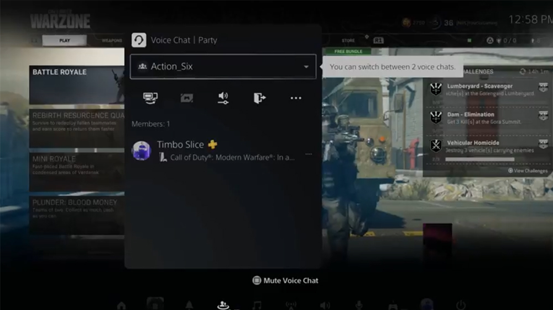Click the COD Points coin icon
This screenshot has height=310, width=553.
coord(406,23)
